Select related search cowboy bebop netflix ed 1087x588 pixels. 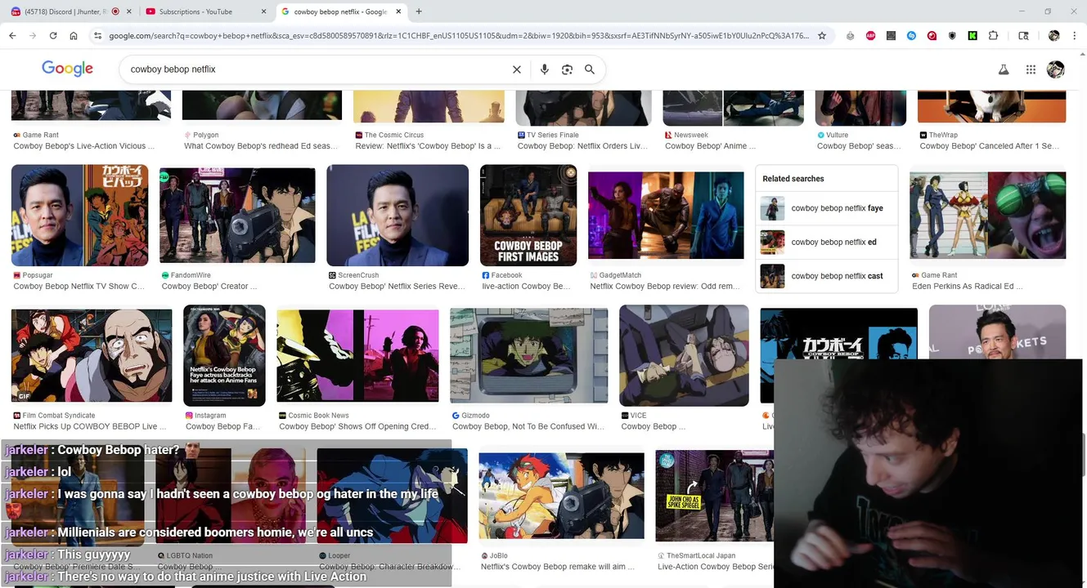827,242
